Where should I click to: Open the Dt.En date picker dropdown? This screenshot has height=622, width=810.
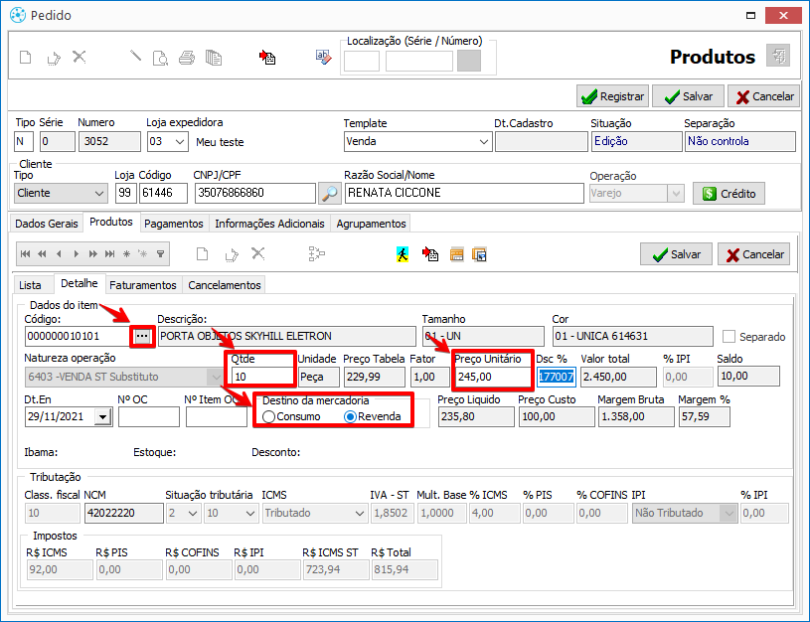tap(103, 417)
